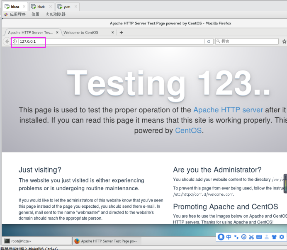This screenshot has width=287, height=250.
Task: Close the hbza VM tab
Action: [x=24, y=7]
